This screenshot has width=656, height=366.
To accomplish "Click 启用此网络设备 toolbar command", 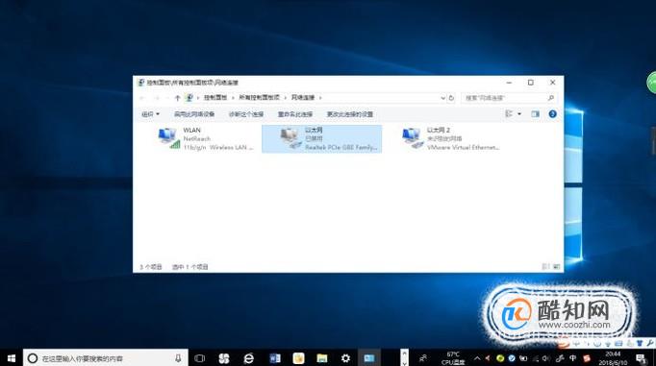I will 194,114.
